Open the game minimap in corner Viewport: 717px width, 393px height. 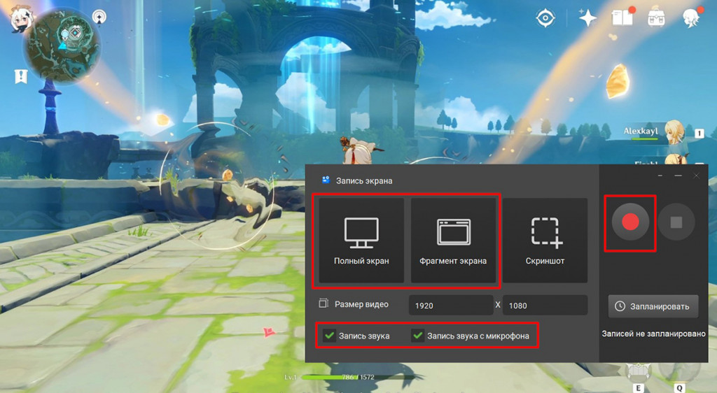62,45
